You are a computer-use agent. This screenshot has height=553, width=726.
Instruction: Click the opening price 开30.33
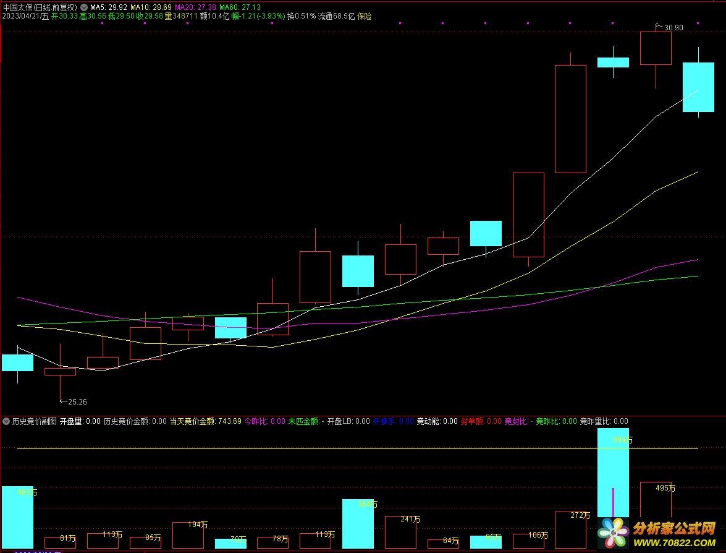pyautogui.click(x=64, y=16)
